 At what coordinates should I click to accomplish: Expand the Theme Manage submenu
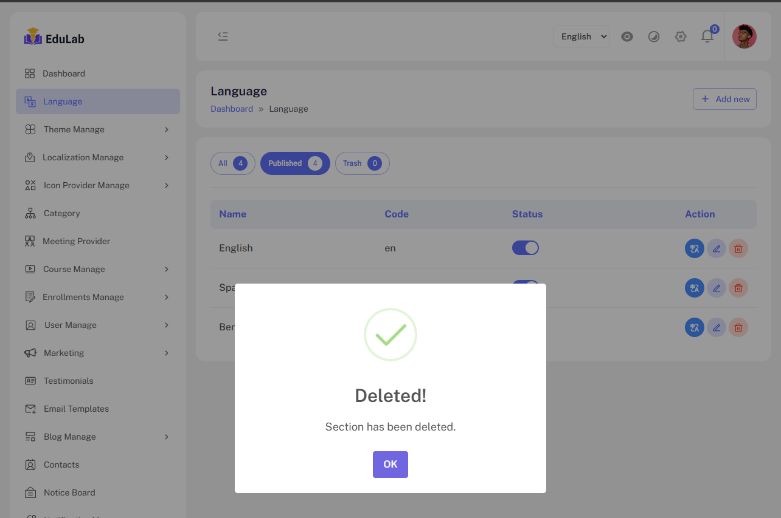click(97, 129)
